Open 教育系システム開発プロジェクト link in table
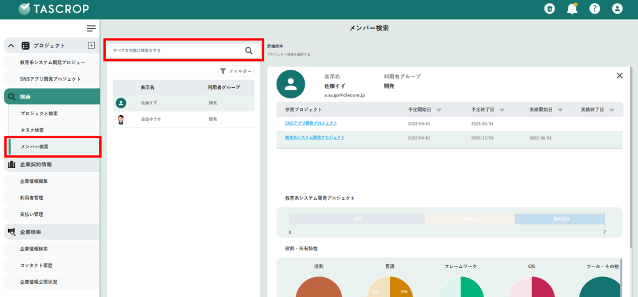Image resolution: width=638 pixels, height=297 pixels. click(315, 138)
